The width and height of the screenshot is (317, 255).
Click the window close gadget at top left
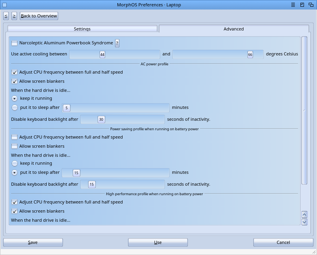tap(4, 5)
